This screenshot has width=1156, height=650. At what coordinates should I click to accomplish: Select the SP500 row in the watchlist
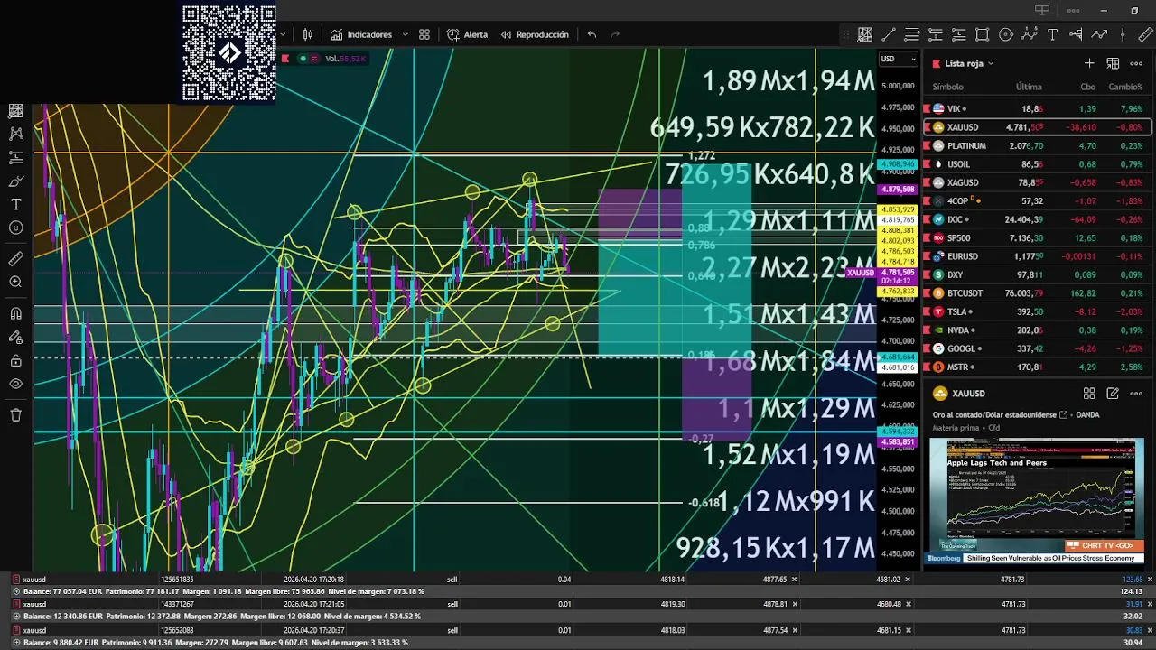(x=1037, y=238)
